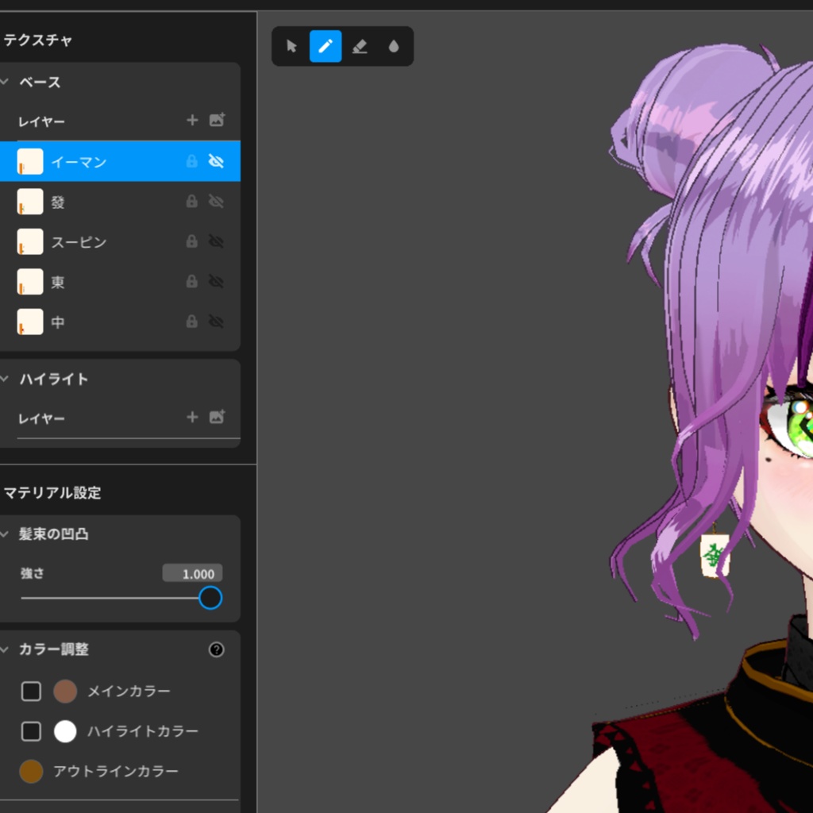Enable the メインカラー checkbox
The width and height of the screenshot is (813, 813).
coord(31,691)
